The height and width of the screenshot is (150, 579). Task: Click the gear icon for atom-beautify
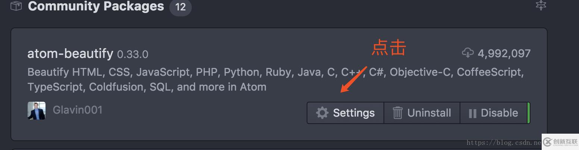322,113
